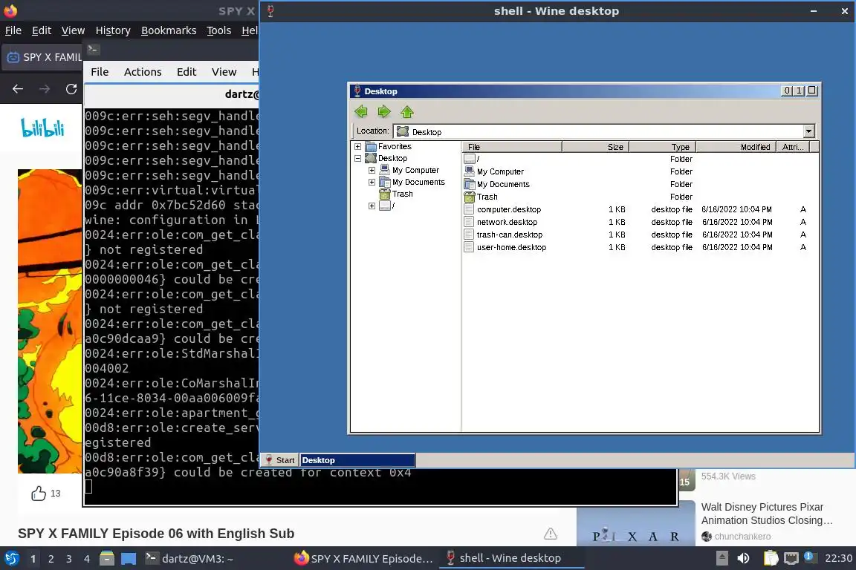The width and height of the screenshot is (856, 570).
Task: Select My Documents in the folder tree
Action: point(418,182)
